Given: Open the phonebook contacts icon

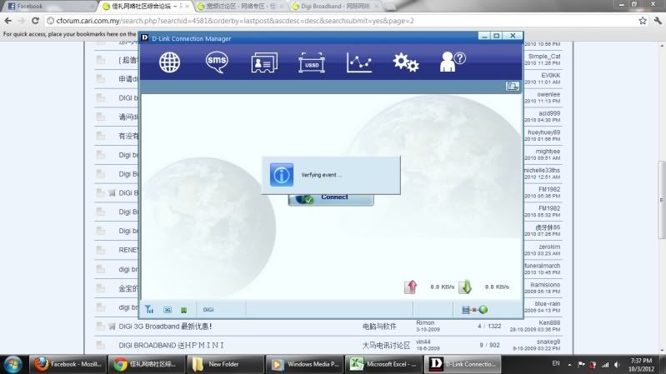Looking at the screenshot, I should (x=263, y=62).
